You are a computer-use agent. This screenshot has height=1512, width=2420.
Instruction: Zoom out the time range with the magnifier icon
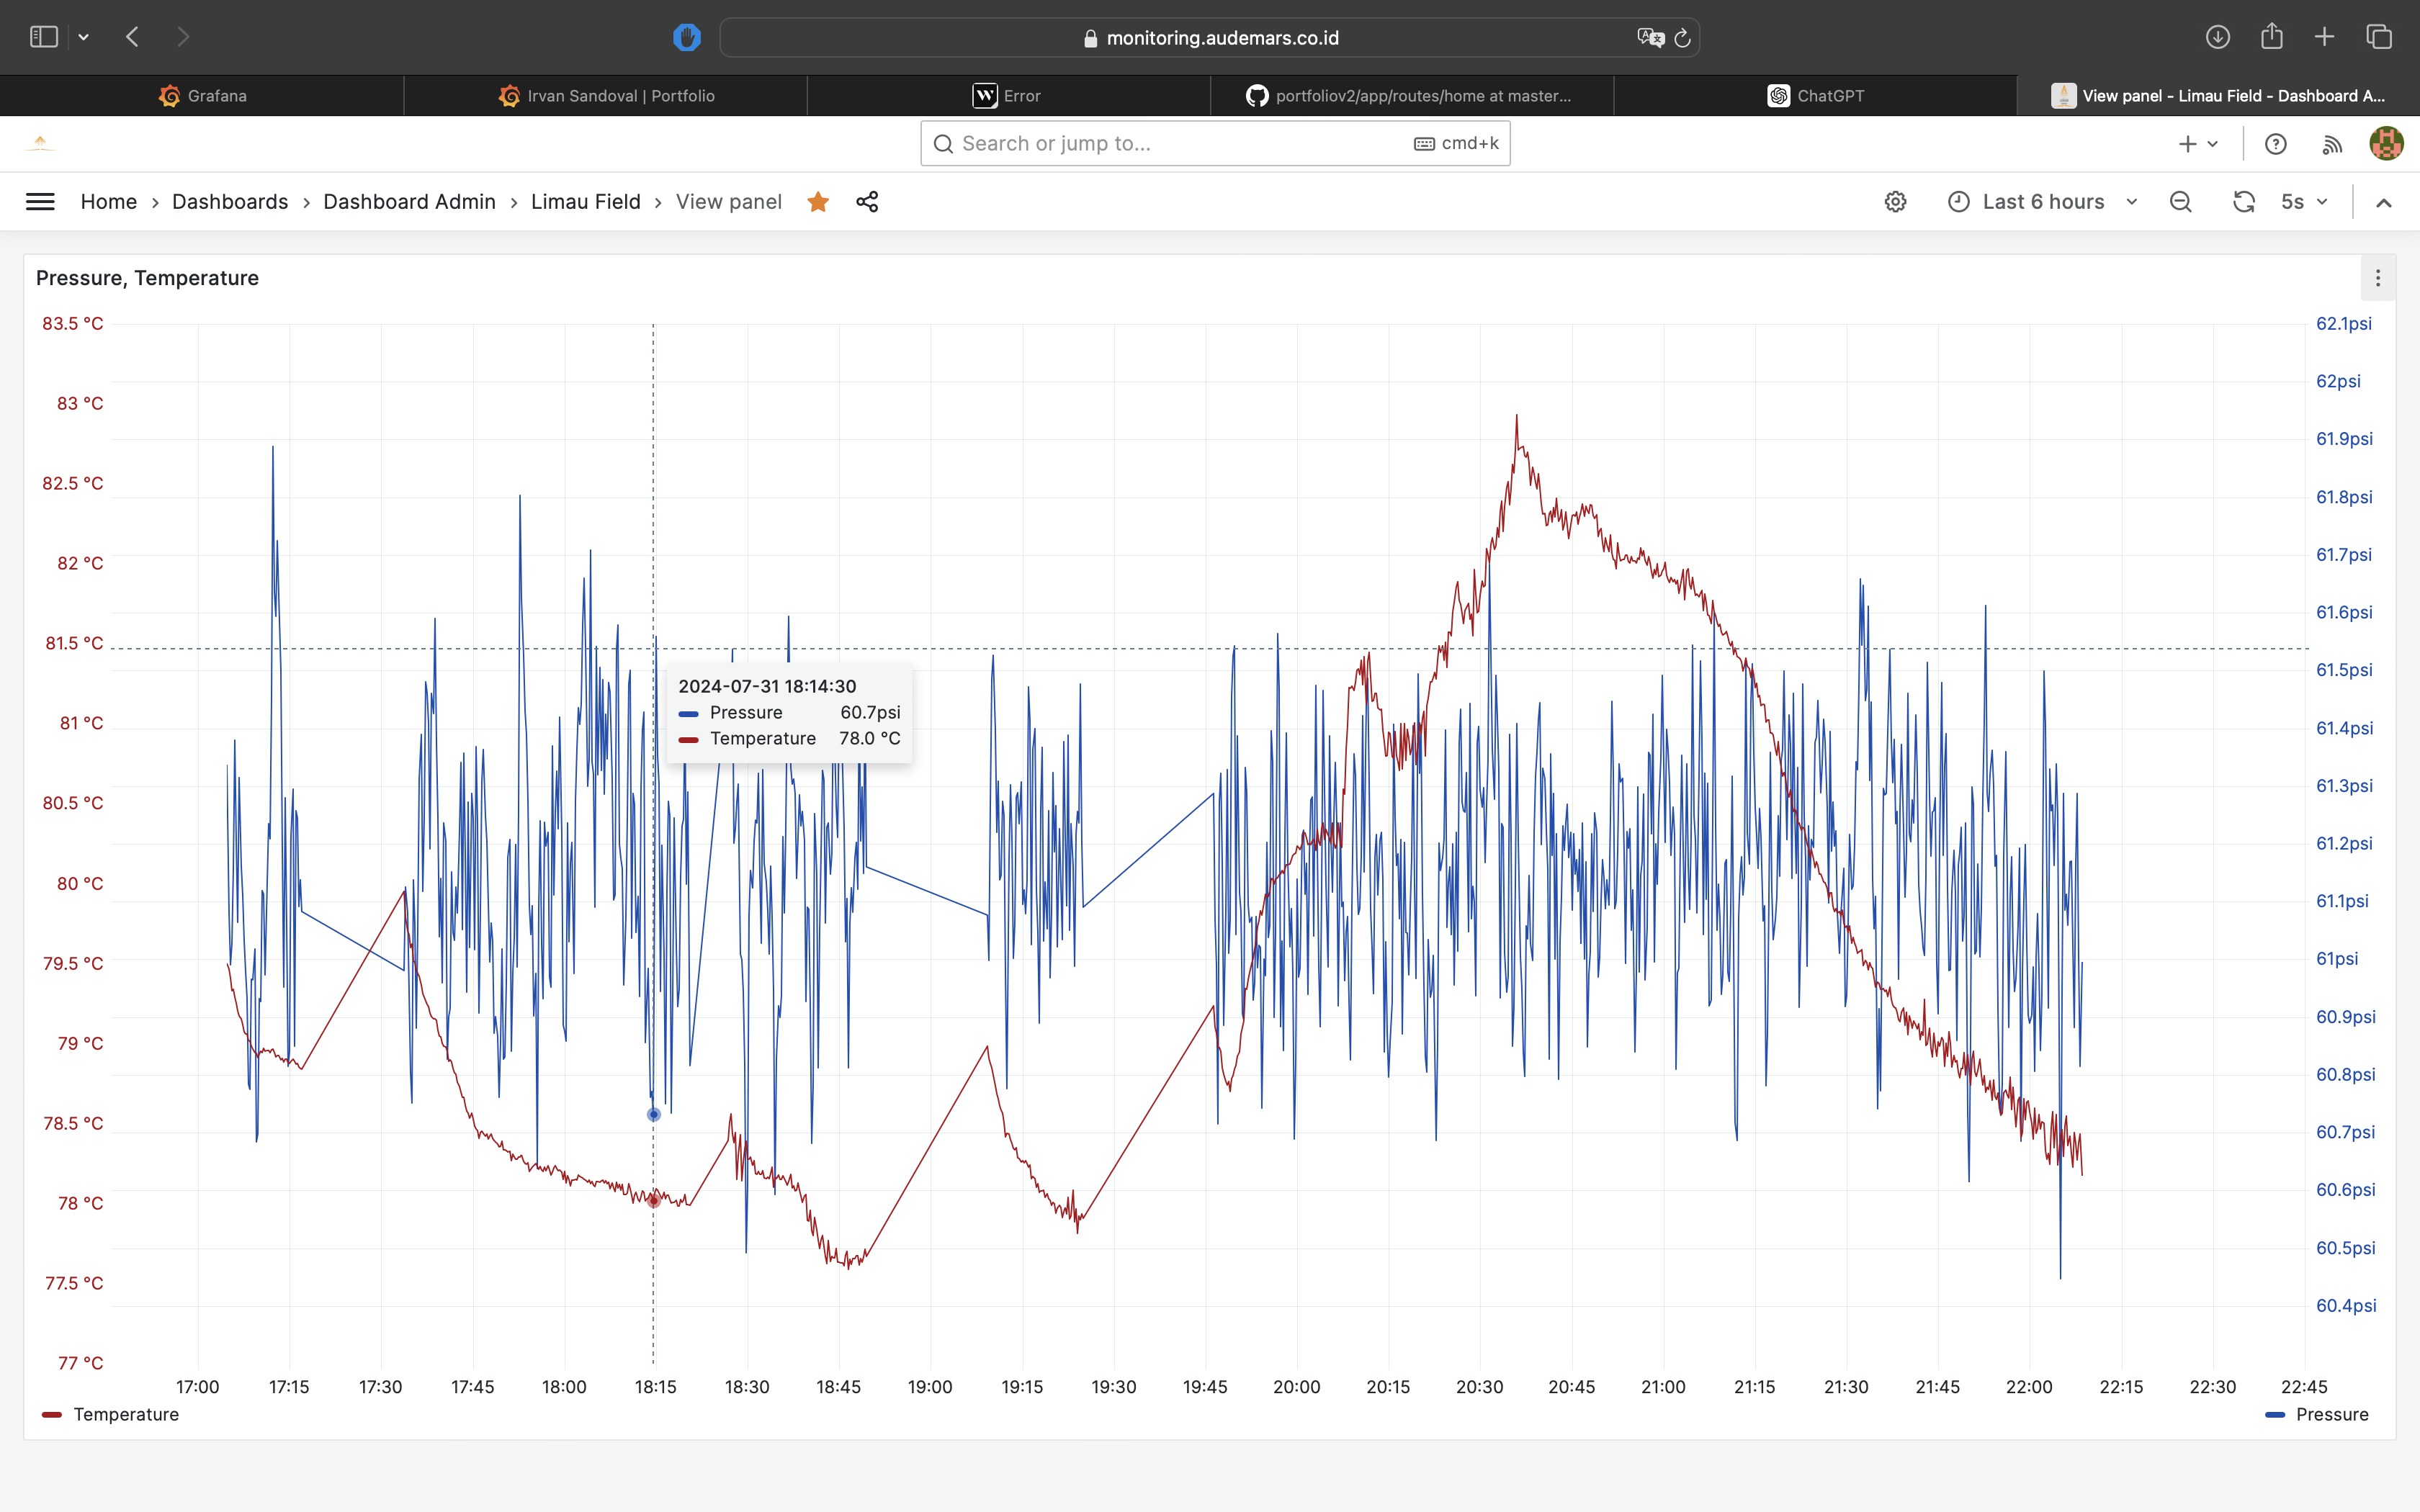click(2180, 201)
